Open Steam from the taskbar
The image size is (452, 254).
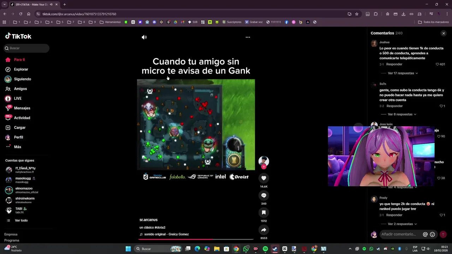click(275, 249)
